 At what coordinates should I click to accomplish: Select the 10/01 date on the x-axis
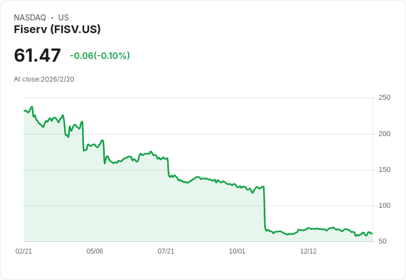(237, 251)
